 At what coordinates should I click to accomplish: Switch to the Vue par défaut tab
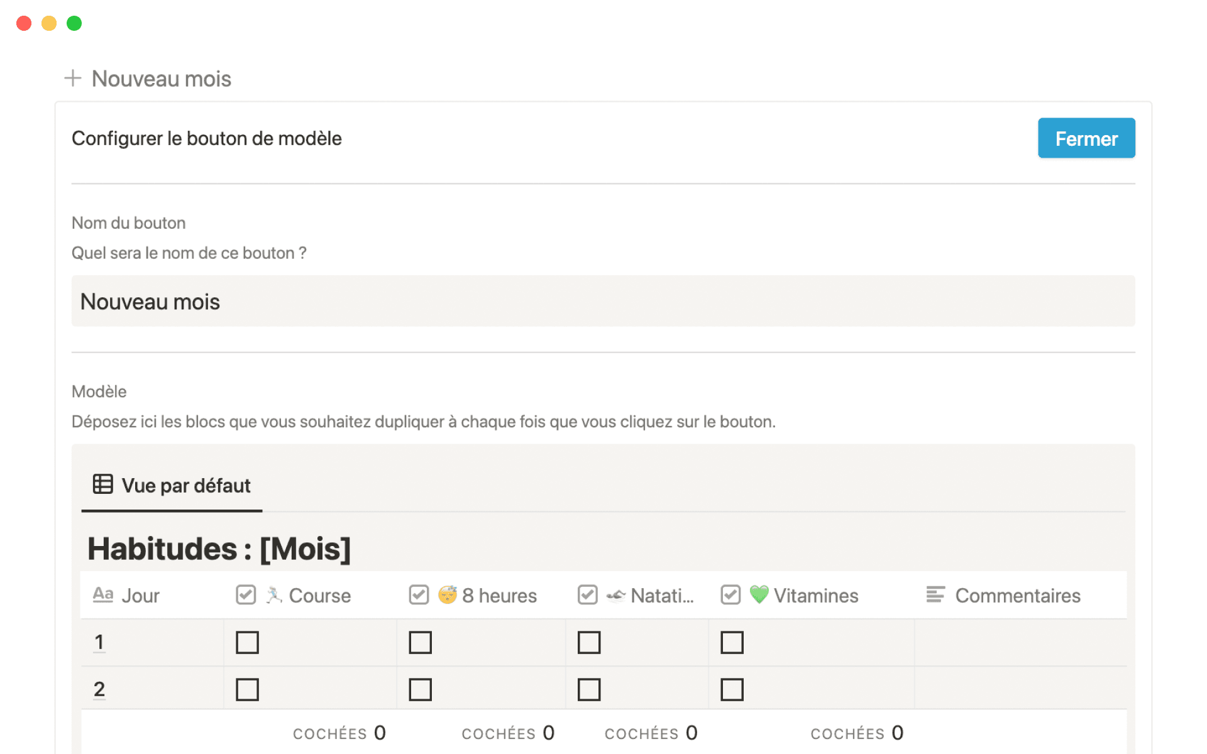pyautogui.click(x=186, y=484)
